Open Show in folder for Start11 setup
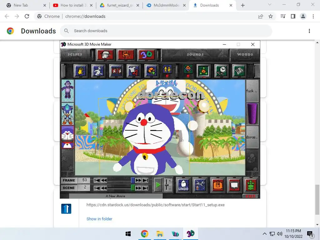The image size is (320, 240). 99,219
